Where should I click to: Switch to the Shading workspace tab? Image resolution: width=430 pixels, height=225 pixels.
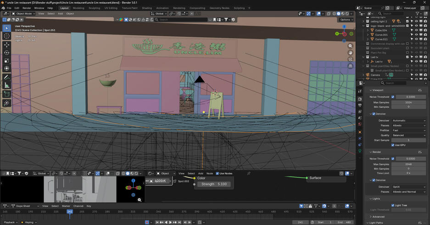point(146,8)
